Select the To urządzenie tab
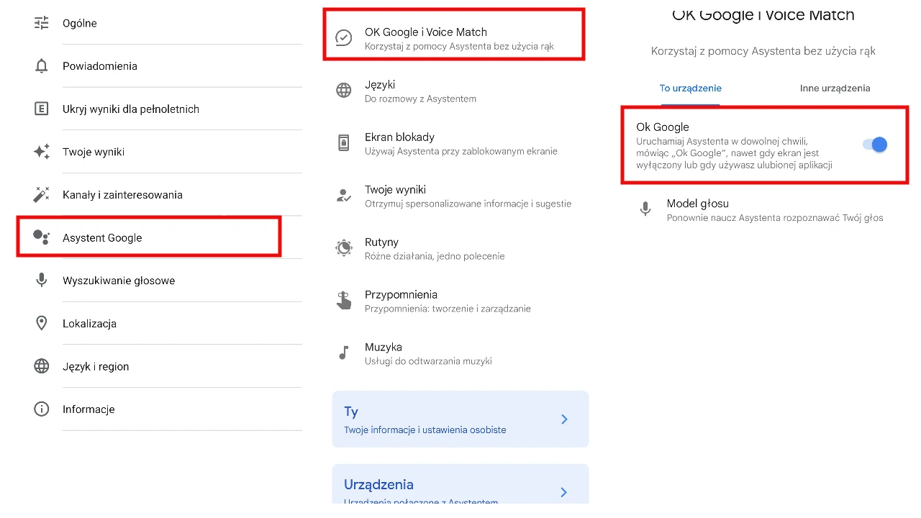Screen dimensions: 921x518 tap(690, 88)
